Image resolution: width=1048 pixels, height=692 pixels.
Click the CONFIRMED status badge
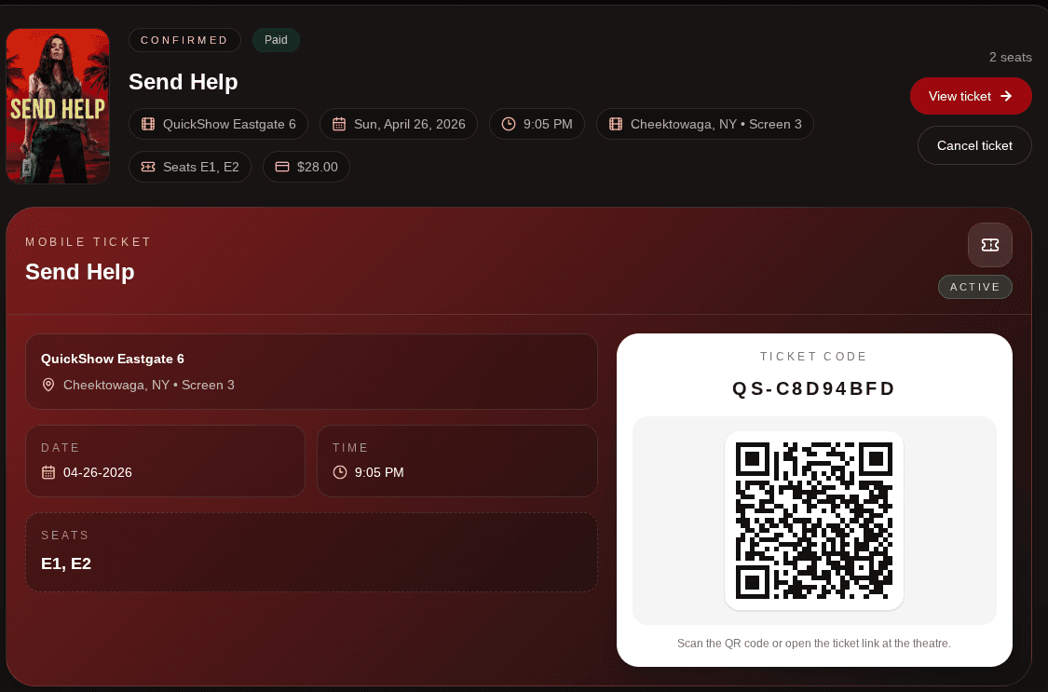tap(184, 40)
